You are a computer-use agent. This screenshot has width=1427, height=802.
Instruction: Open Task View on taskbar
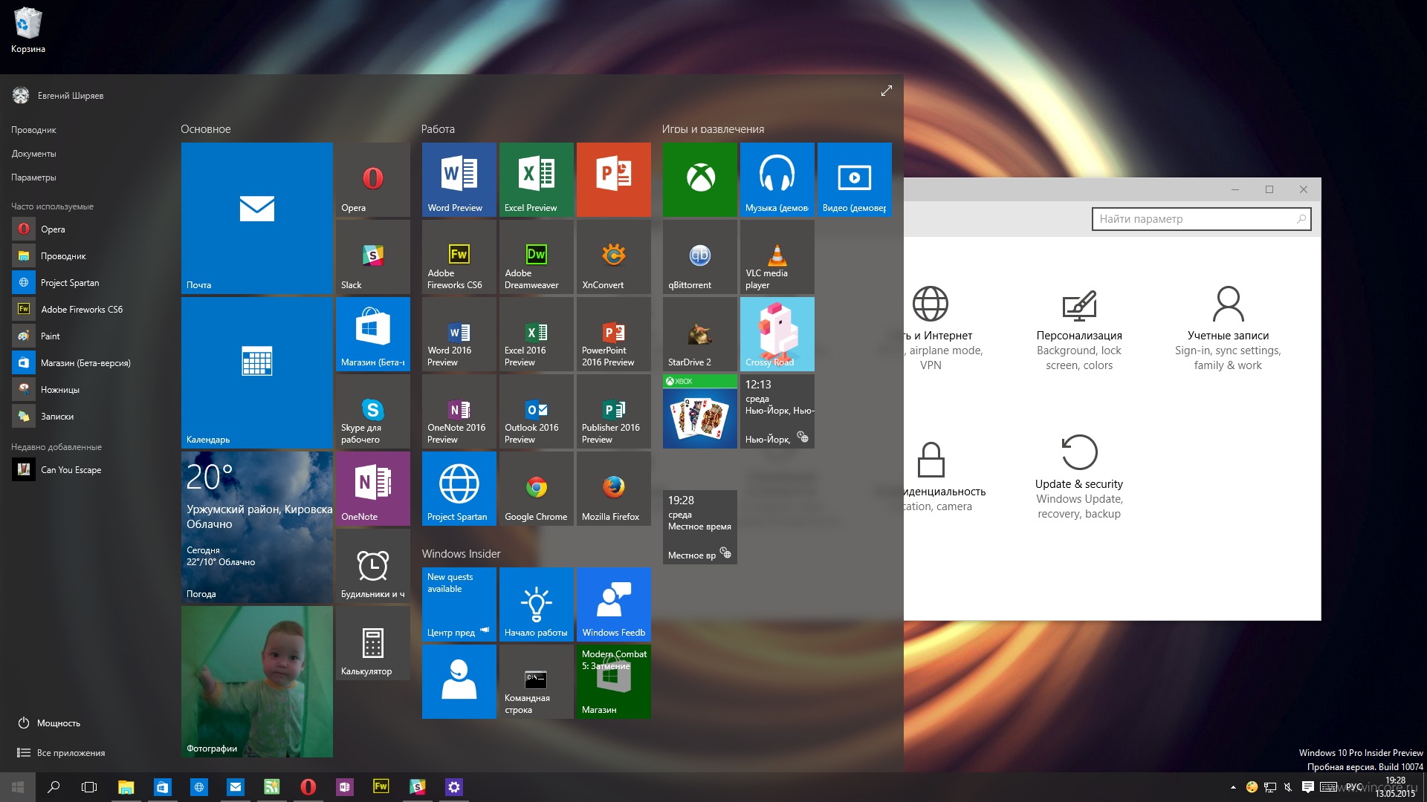point(89,787)
